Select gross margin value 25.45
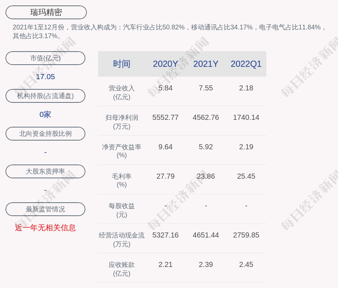 point(246,176)
